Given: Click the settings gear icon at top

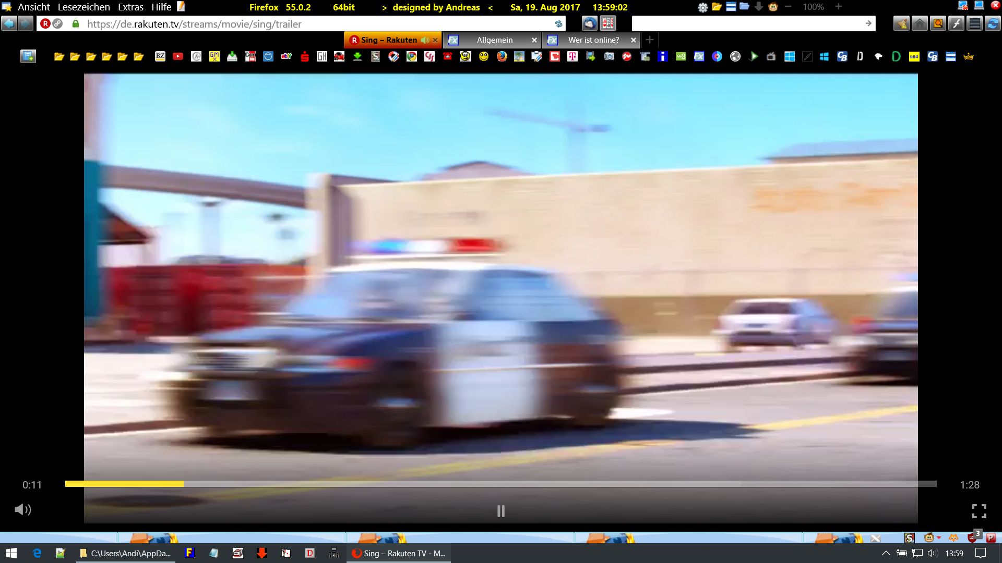Looking at the screenshot, I should (702, 7).
